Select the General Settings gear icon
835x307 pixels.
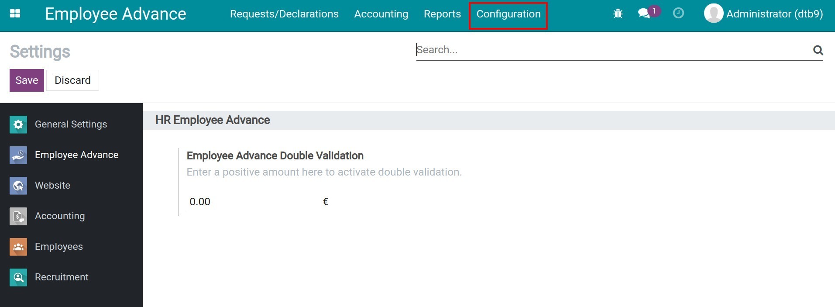(x=18, y=124)
